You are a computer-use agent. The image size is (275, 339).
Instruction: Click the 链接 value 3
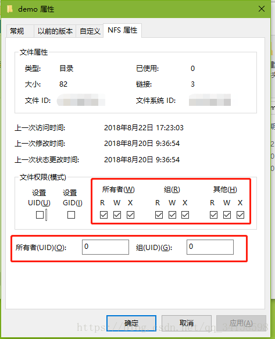pos(192,84)
